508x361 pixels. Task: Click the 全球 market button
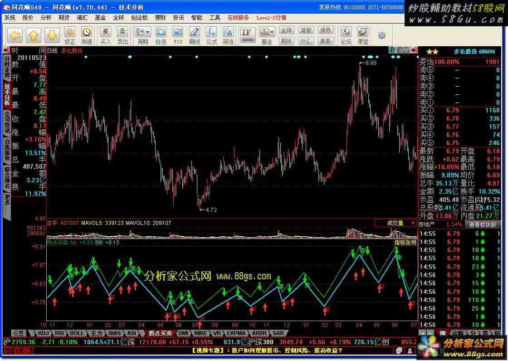[286, 30]
